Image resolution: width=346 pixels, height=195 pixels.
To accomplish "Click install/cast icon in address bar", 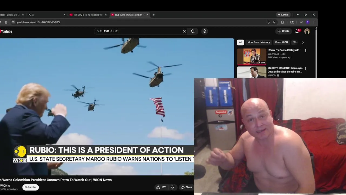I will pyautogui.click(x=268, y=22).
